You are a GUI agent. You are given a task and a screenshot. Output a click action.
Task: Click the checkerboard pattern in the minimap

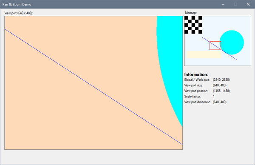click(x=193, y=25)
